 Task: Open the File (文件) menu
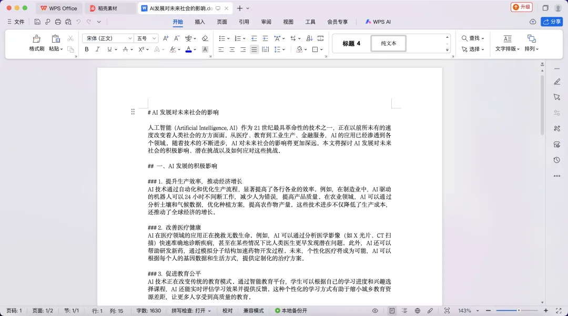(16, 22)
